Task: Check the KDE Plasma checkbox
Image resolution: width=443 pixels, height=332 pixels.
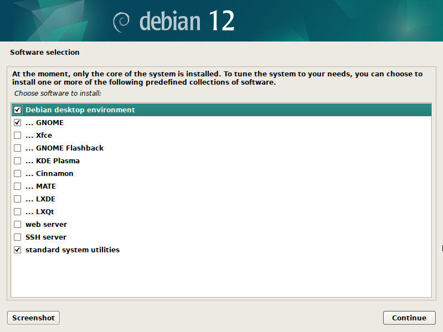Action: [18, 160]
